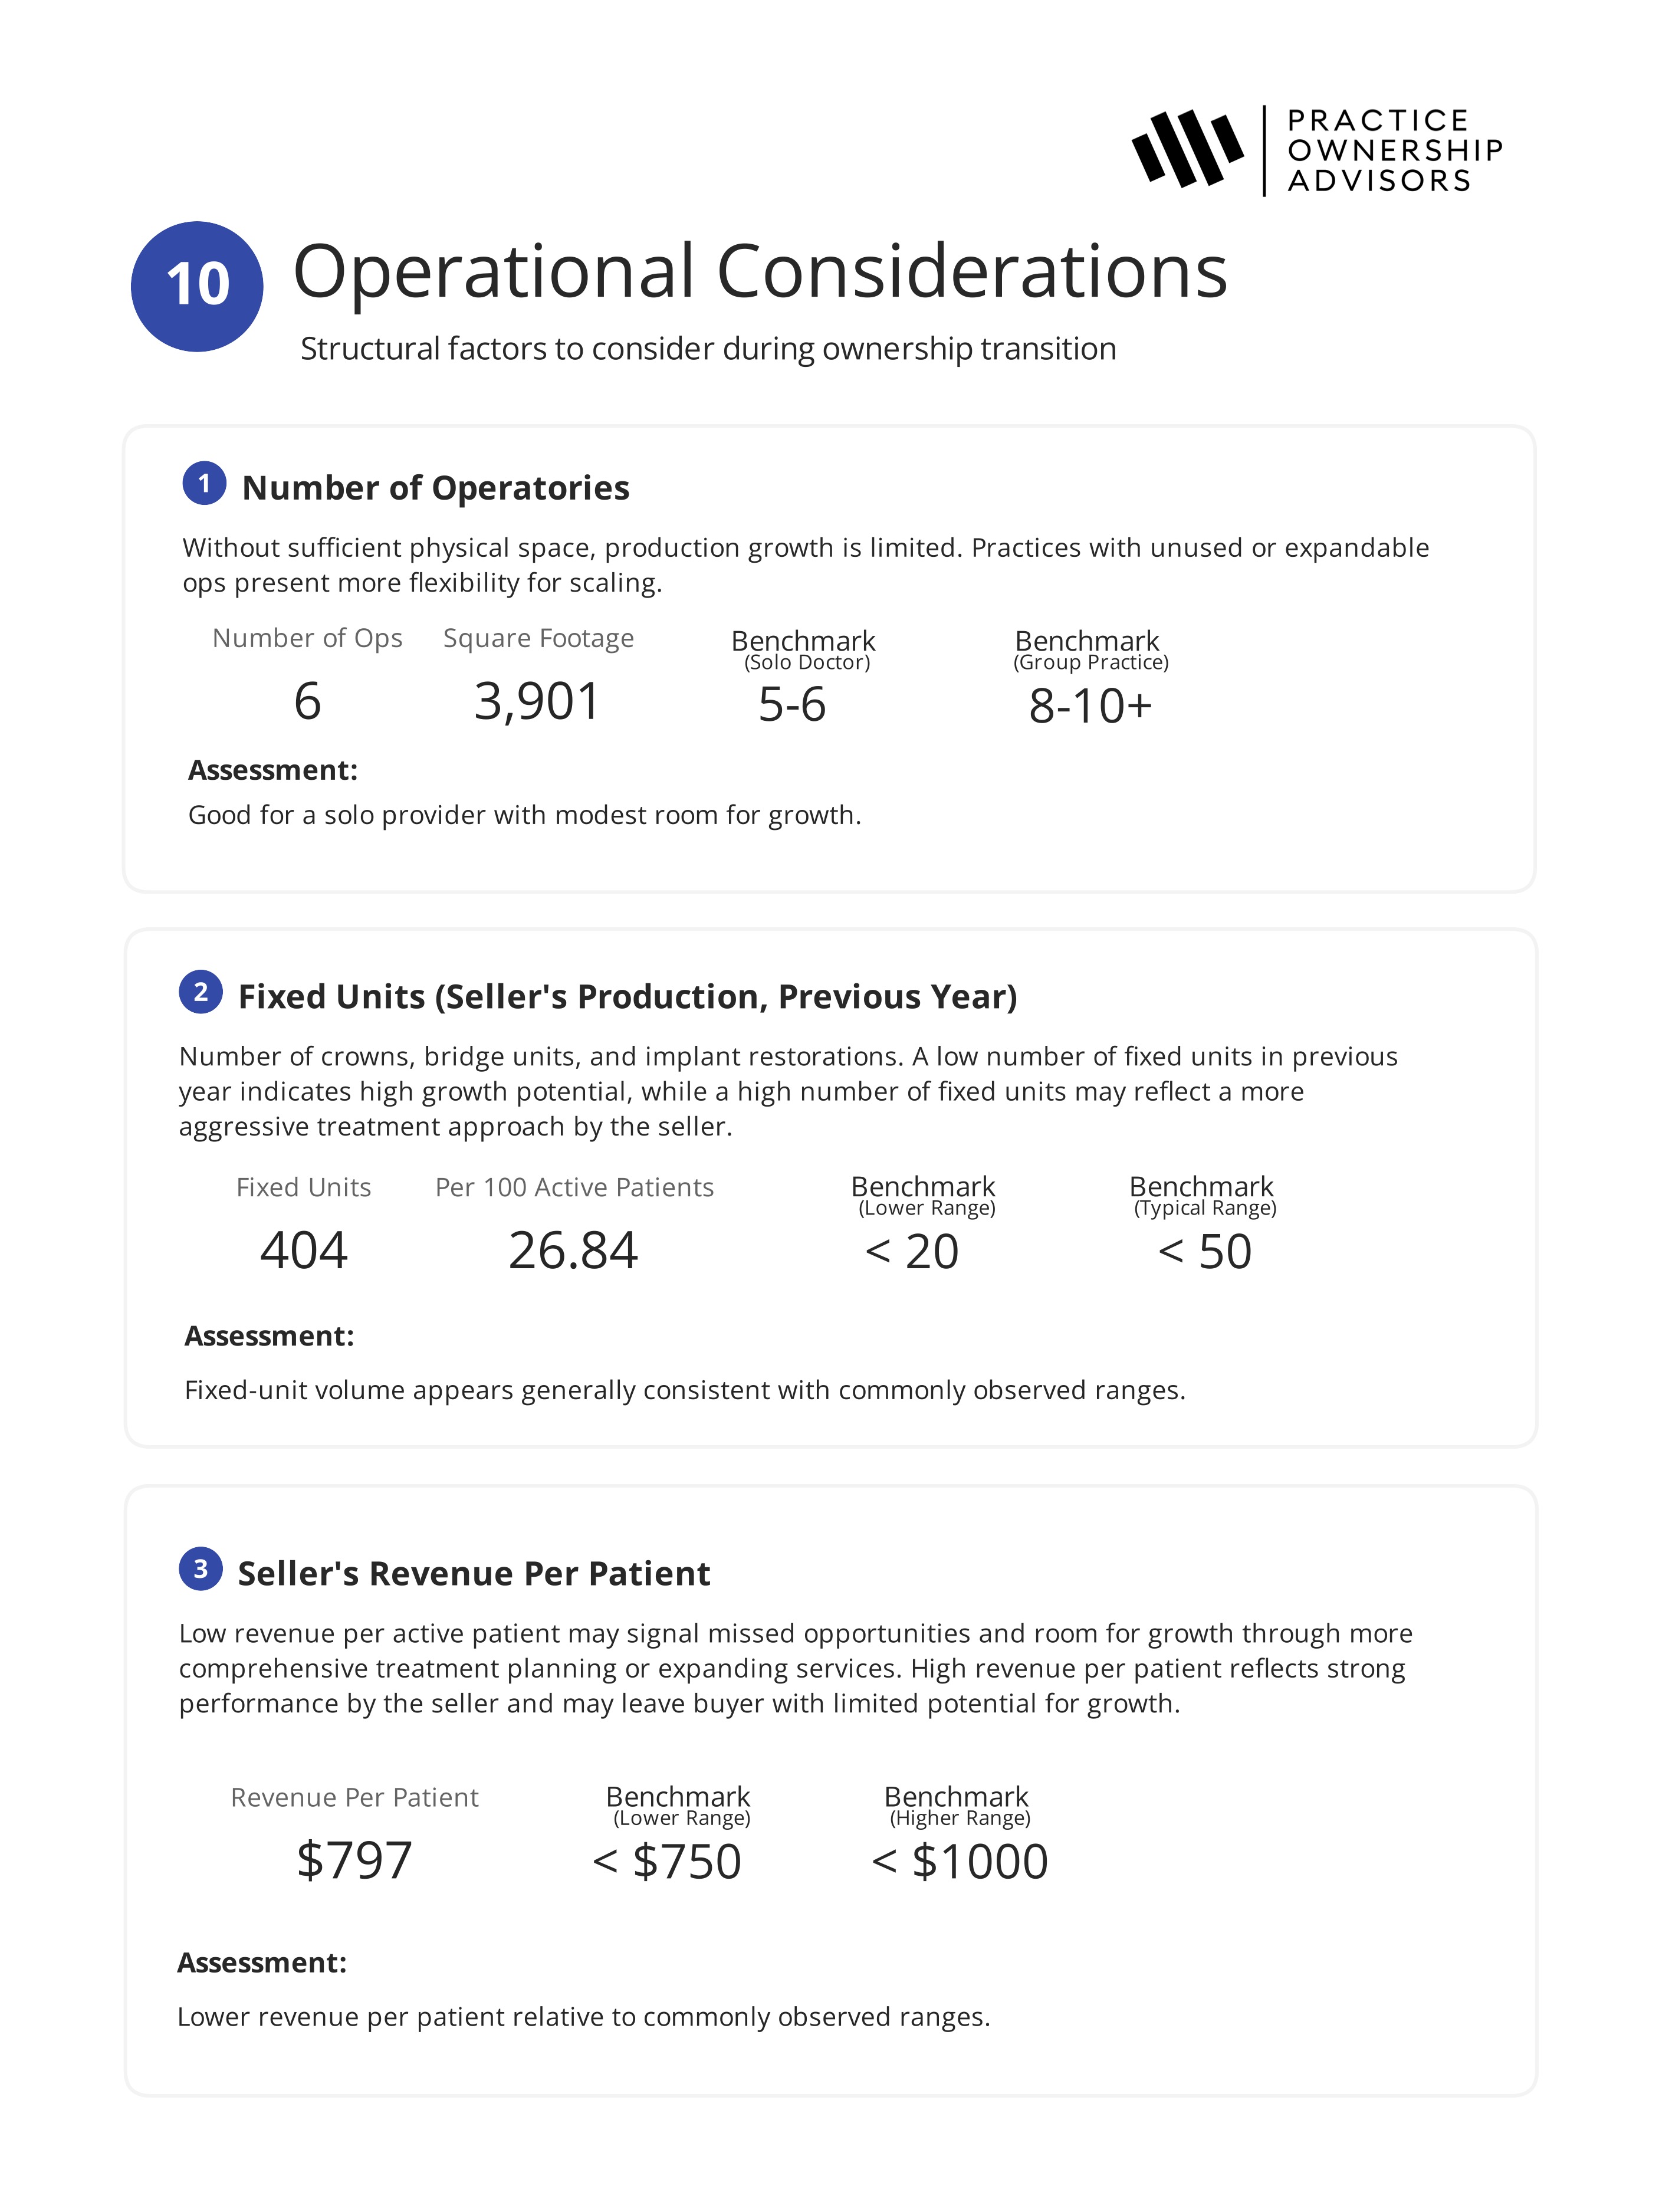The width and height of the screenshot is (1659, 2212).
Task: Click the Higher Range benchmark value < $1000
Action: 959,1862
